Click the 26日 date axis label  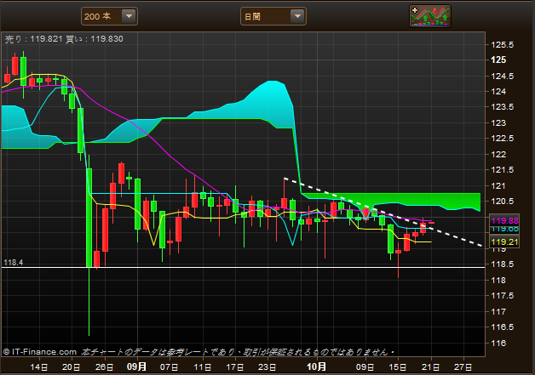click(104, 367)
